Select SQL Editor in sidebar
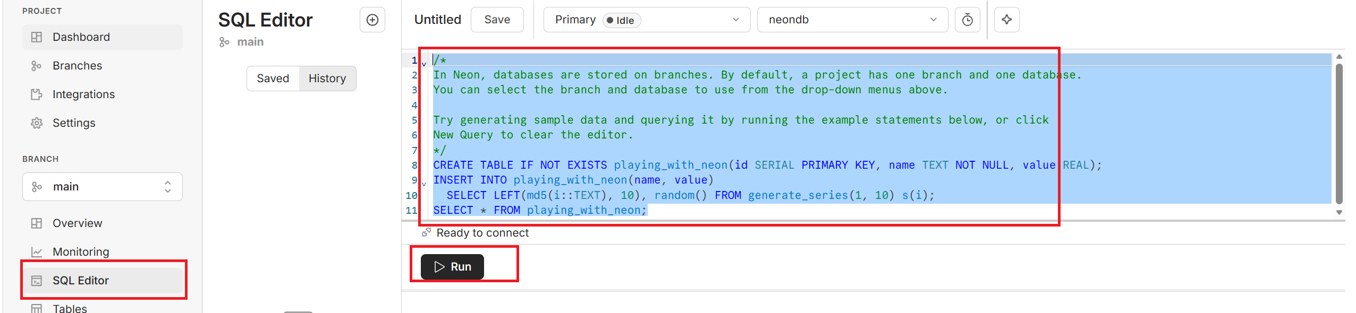 coord(103,281)
